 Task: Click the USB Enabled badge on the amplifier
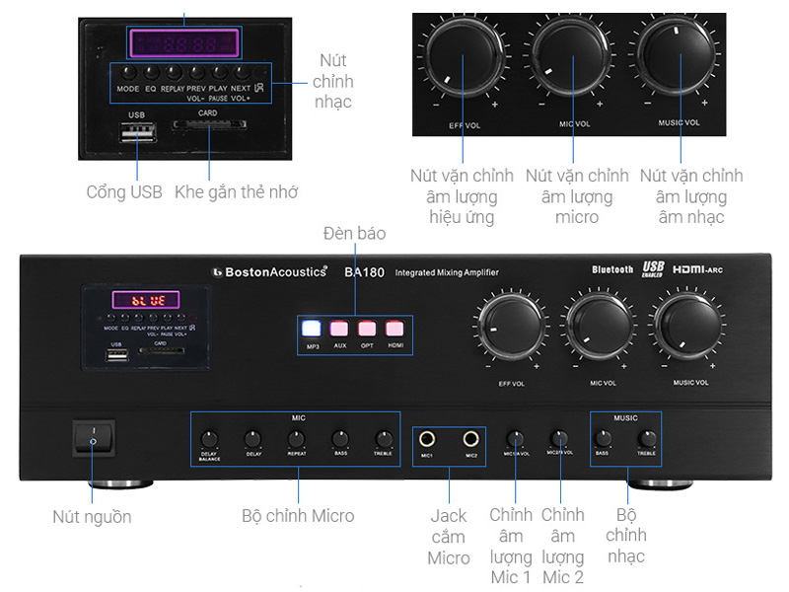pyautogui.click(x=653, y=269)
